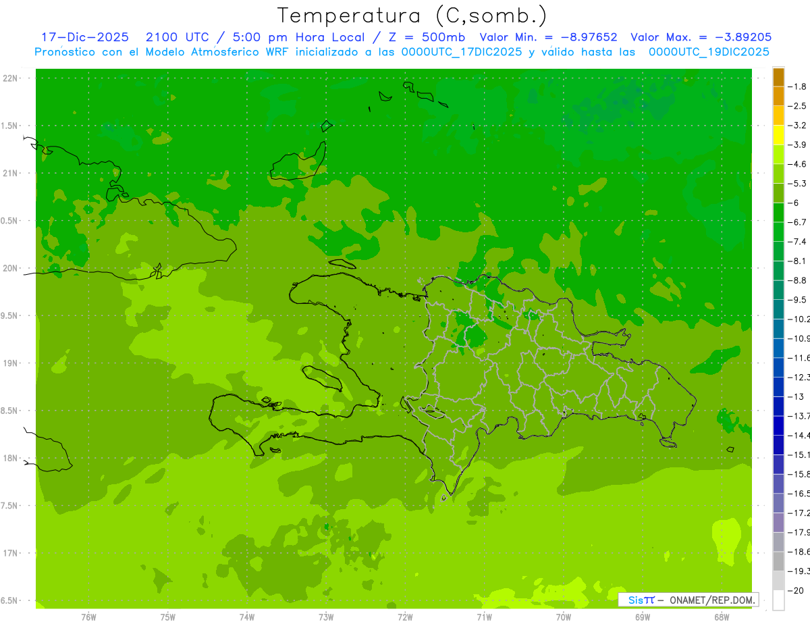Viewport: 810px width, 626px height.
Task: Click the 21N latitude axis label
Action: pos(11,173)
